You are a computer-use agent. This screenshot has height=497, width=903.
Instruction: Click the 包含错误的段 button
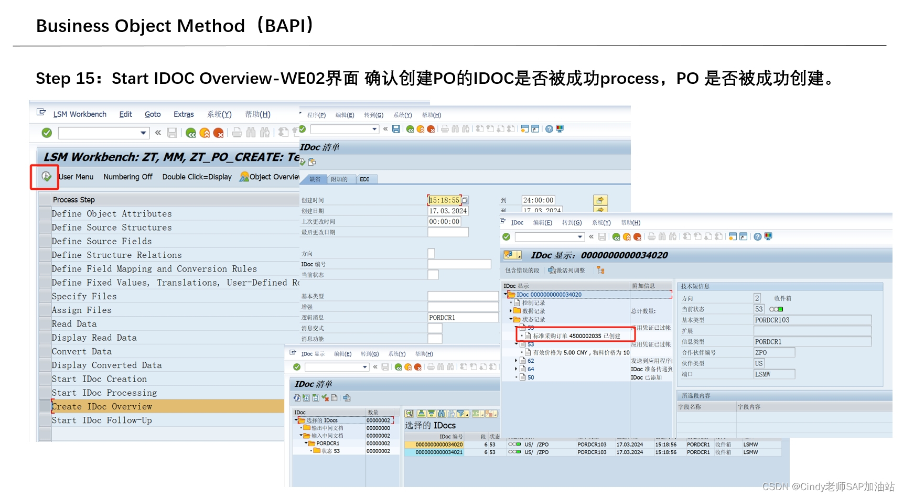pyautogui.click(x=522, y=271)
